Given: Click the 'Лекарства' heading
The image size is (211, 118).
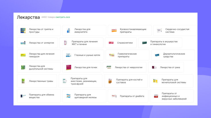Looking at the screenshot, I should point(28,17).
